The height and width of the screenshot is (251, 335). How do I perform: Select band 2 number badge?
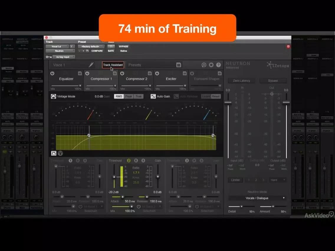point(129,161)
